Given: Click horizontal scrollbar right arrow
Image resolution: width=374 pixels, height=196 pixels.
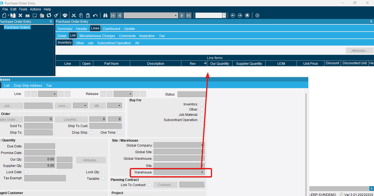Looking at the screenshot, I should point(371,189).
